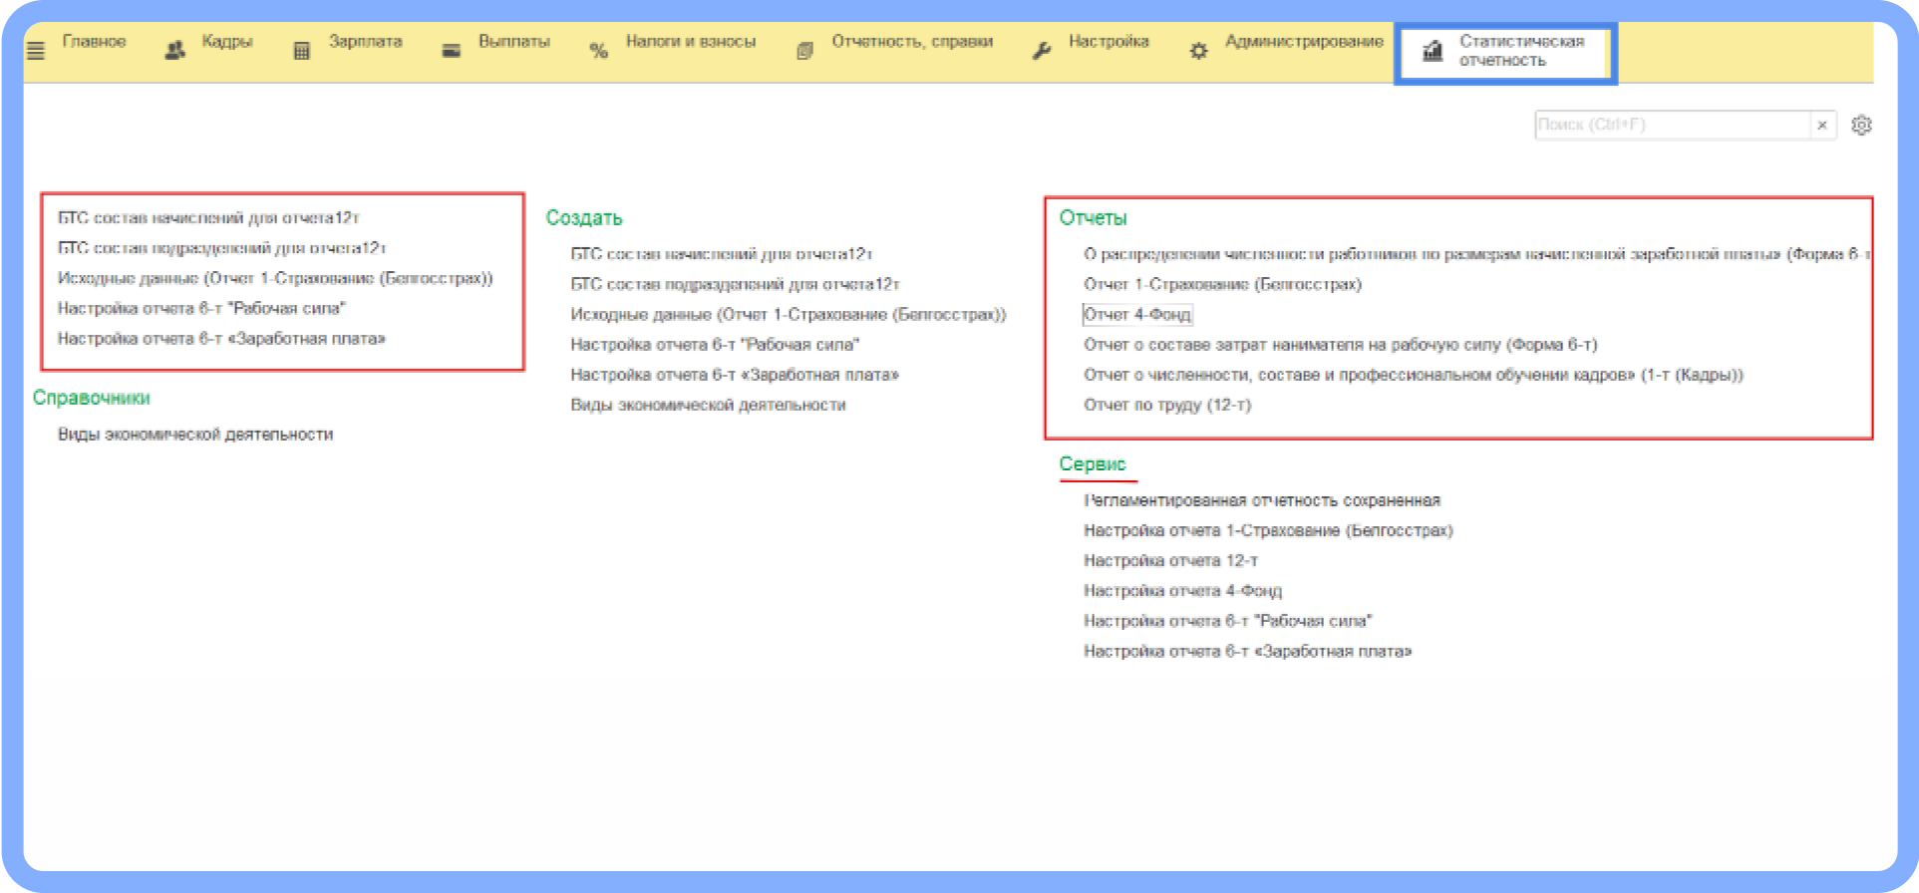The image size is (1919, 893).
Task: Click into the Поиск search field
Action: [1671, 126]
